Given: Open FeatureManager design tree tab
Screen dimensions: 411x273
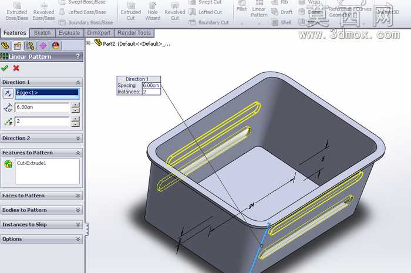Looking at the screenshot, I should click(x=5, y=46).
